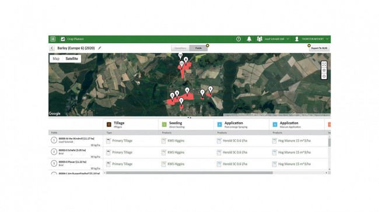
Task: Click the green Seeding operation icon
Action: 164,125
